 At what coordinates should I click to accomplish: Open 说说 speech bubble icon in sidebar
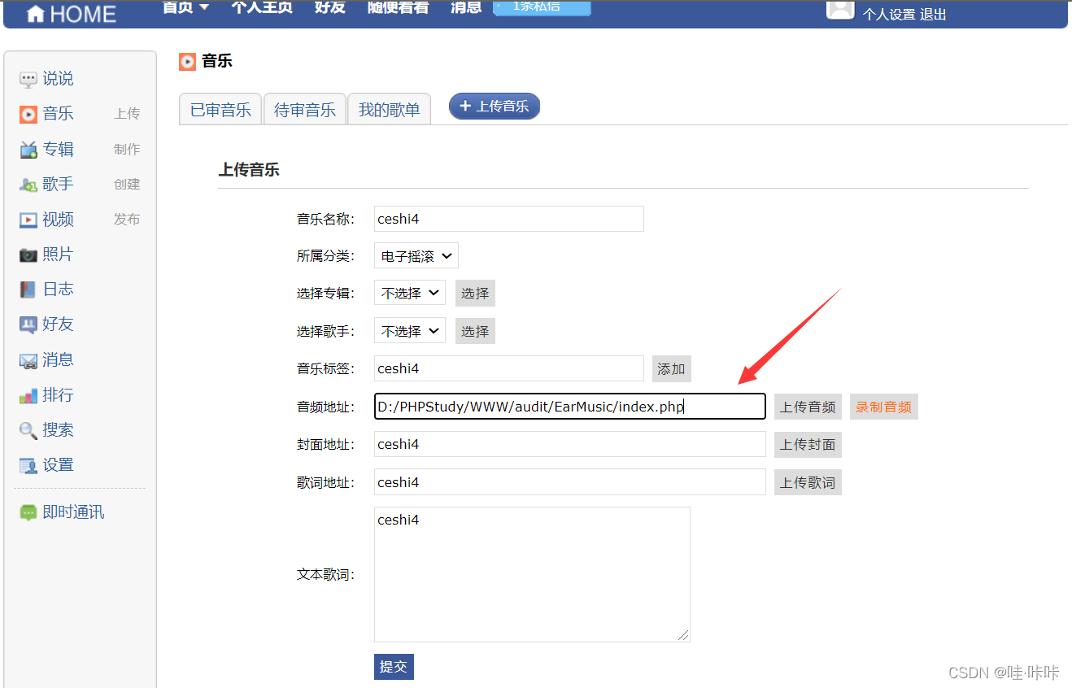pyautogui.click(x=28, y=79)
